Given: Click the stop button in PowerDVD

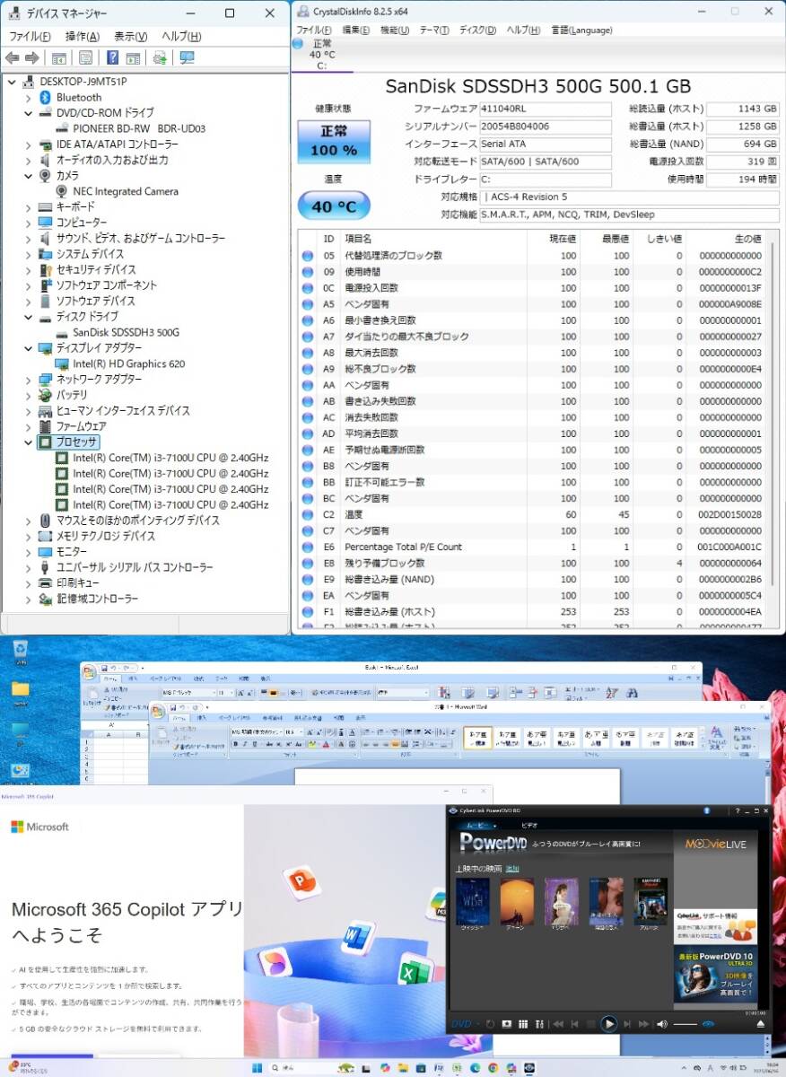Looking at the screenshot, I should [591, 1024].
